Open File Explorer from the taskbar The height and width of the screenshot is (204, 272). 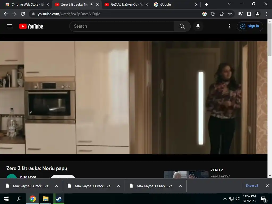[45, 199]
